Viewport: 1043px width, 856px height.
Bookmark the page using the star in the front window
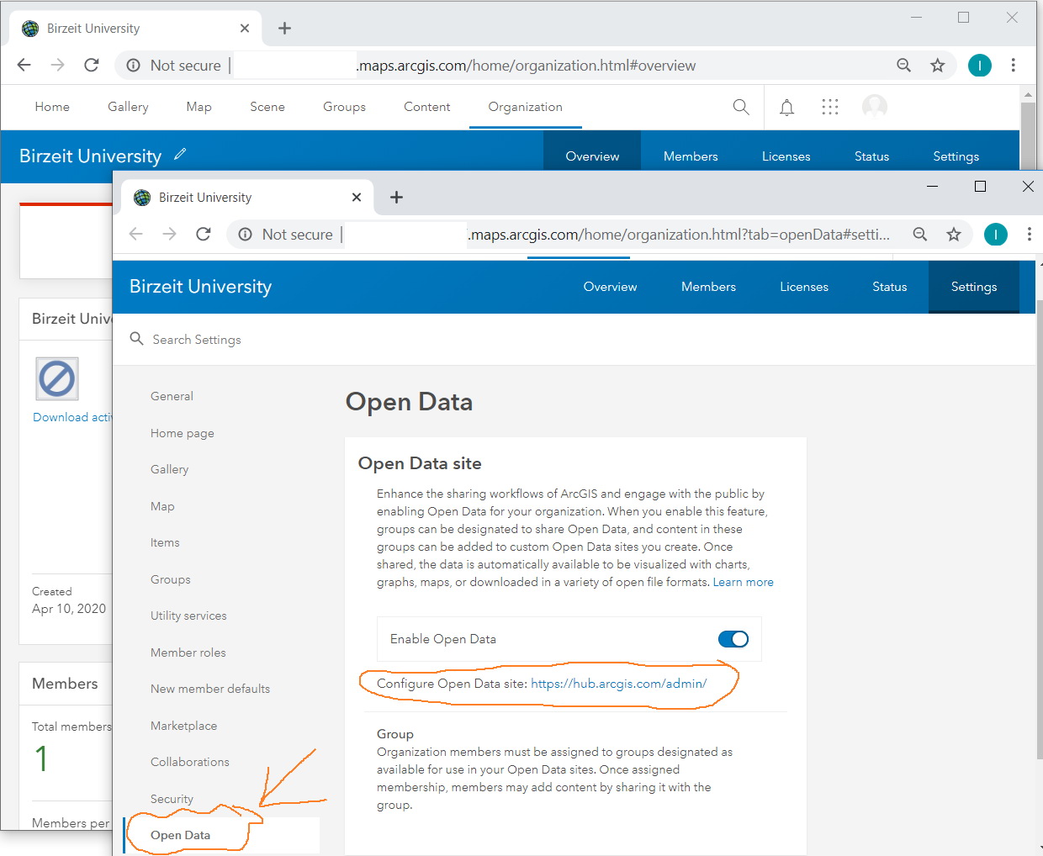pyautogui.click(x=953, y=235)
